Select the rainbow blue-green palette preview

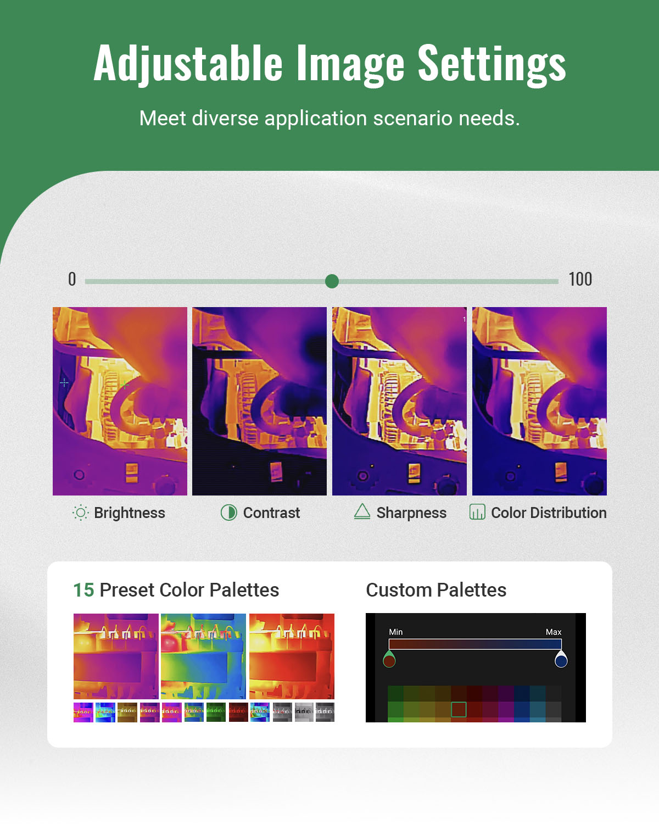click(x=204, y=656)
